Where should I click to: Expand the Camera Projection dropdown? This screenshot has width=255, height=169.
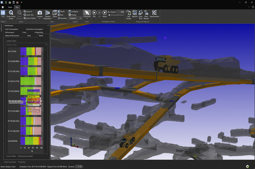pyautogui.click(x=47, y=15)
